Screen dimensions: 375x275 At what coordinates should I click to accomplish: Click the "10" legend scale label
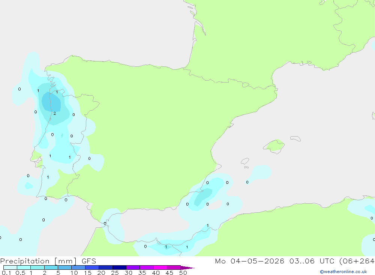[74, 273]
